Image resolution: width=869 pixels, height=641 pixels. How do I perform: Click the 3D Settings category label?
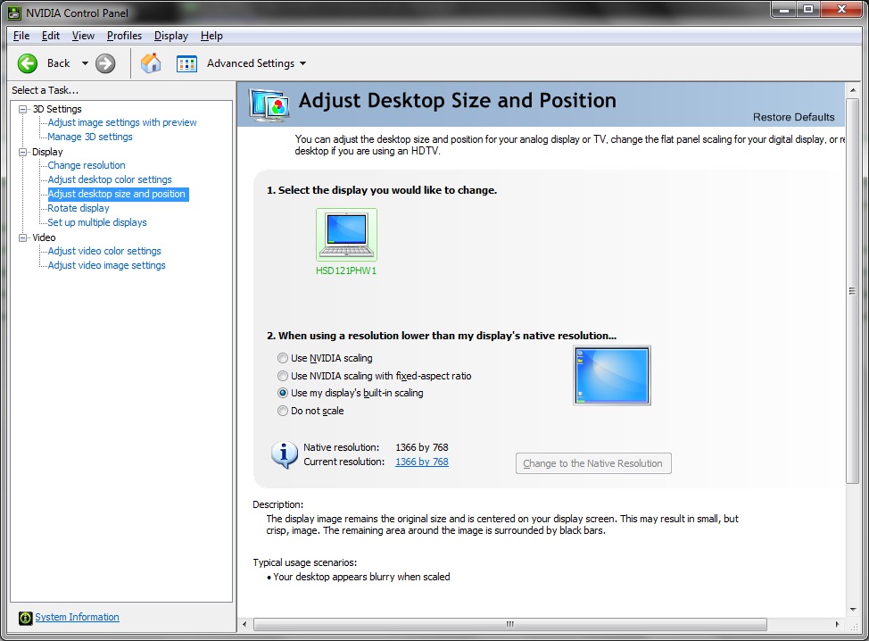(x=57, y=109)
